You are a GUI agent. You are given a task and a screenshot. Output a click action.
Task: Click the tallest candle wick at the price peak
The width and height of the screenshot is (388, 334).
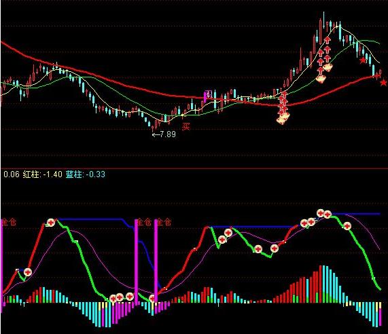(x=323, y=20)
